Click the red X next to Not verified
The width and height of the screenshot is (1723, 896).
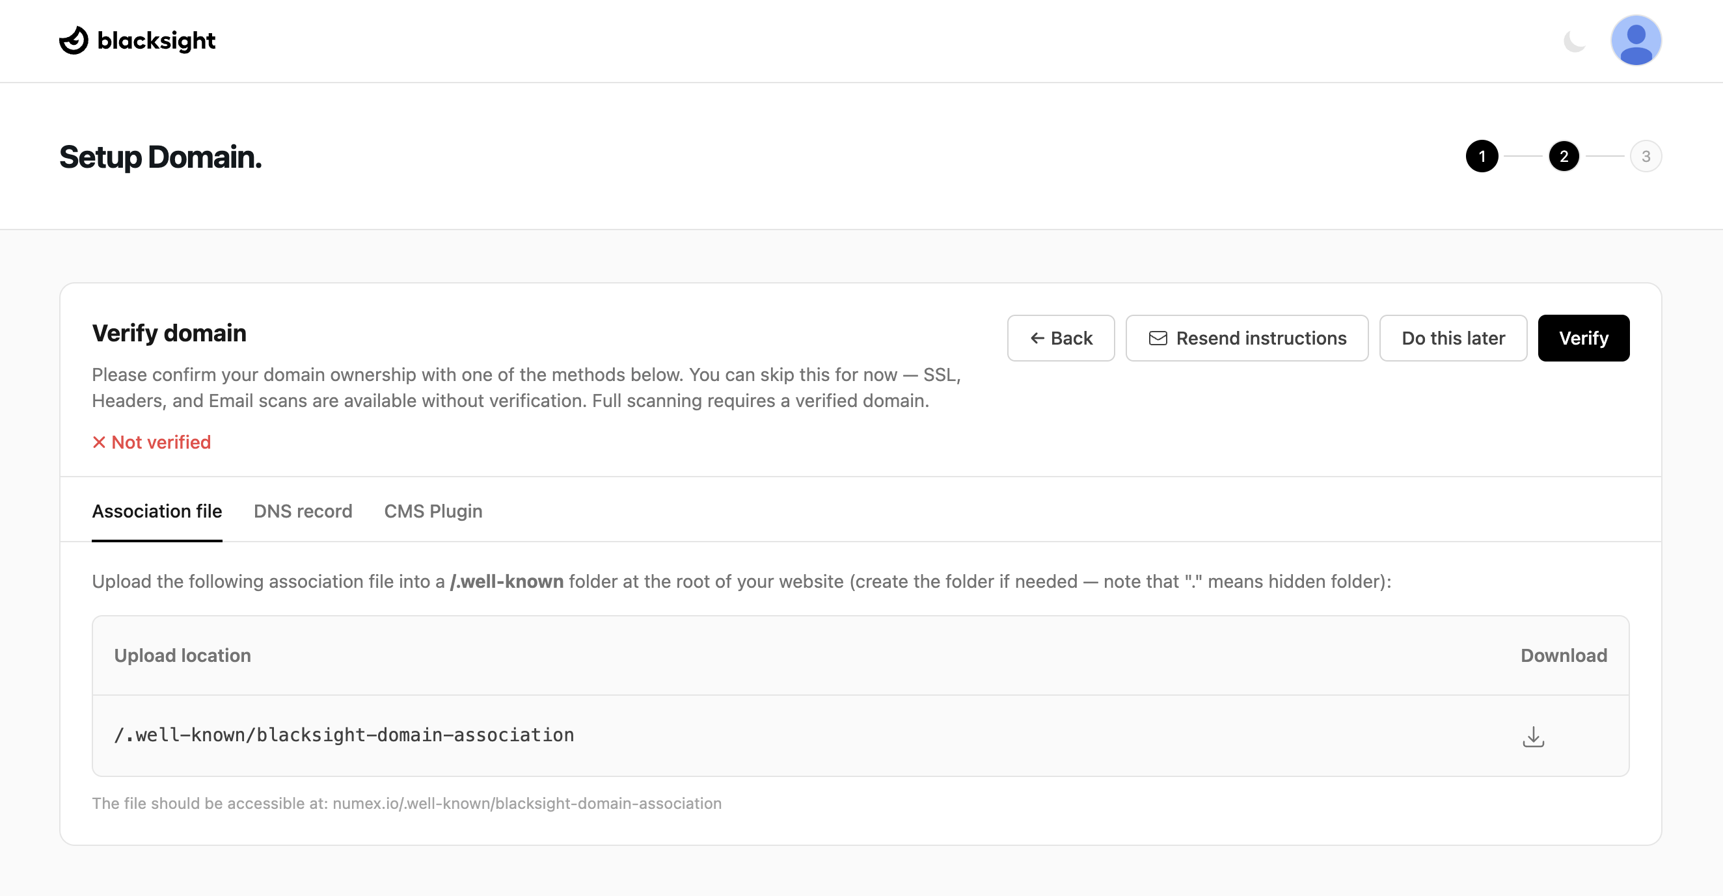(x=98, y=441)
